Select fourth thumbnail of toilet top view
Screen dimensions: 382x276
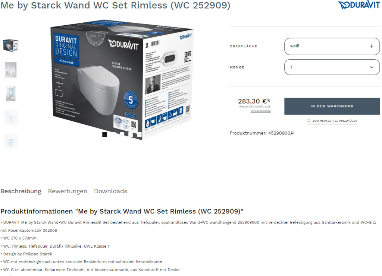pos(11,117)
